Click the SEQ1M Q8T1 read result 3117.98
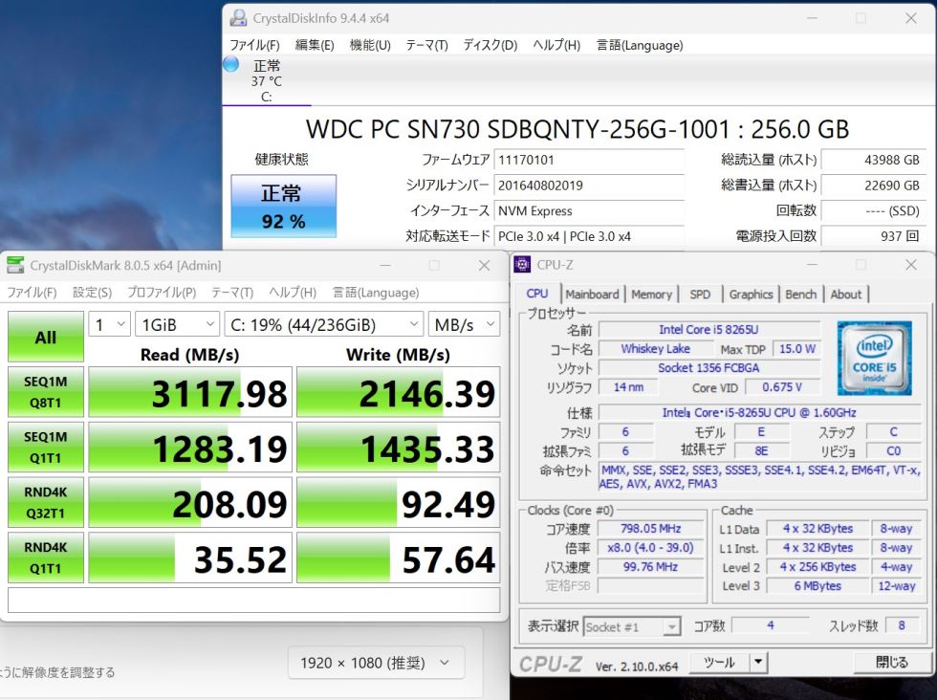This screenshot has height=700, width=937. 190,392
